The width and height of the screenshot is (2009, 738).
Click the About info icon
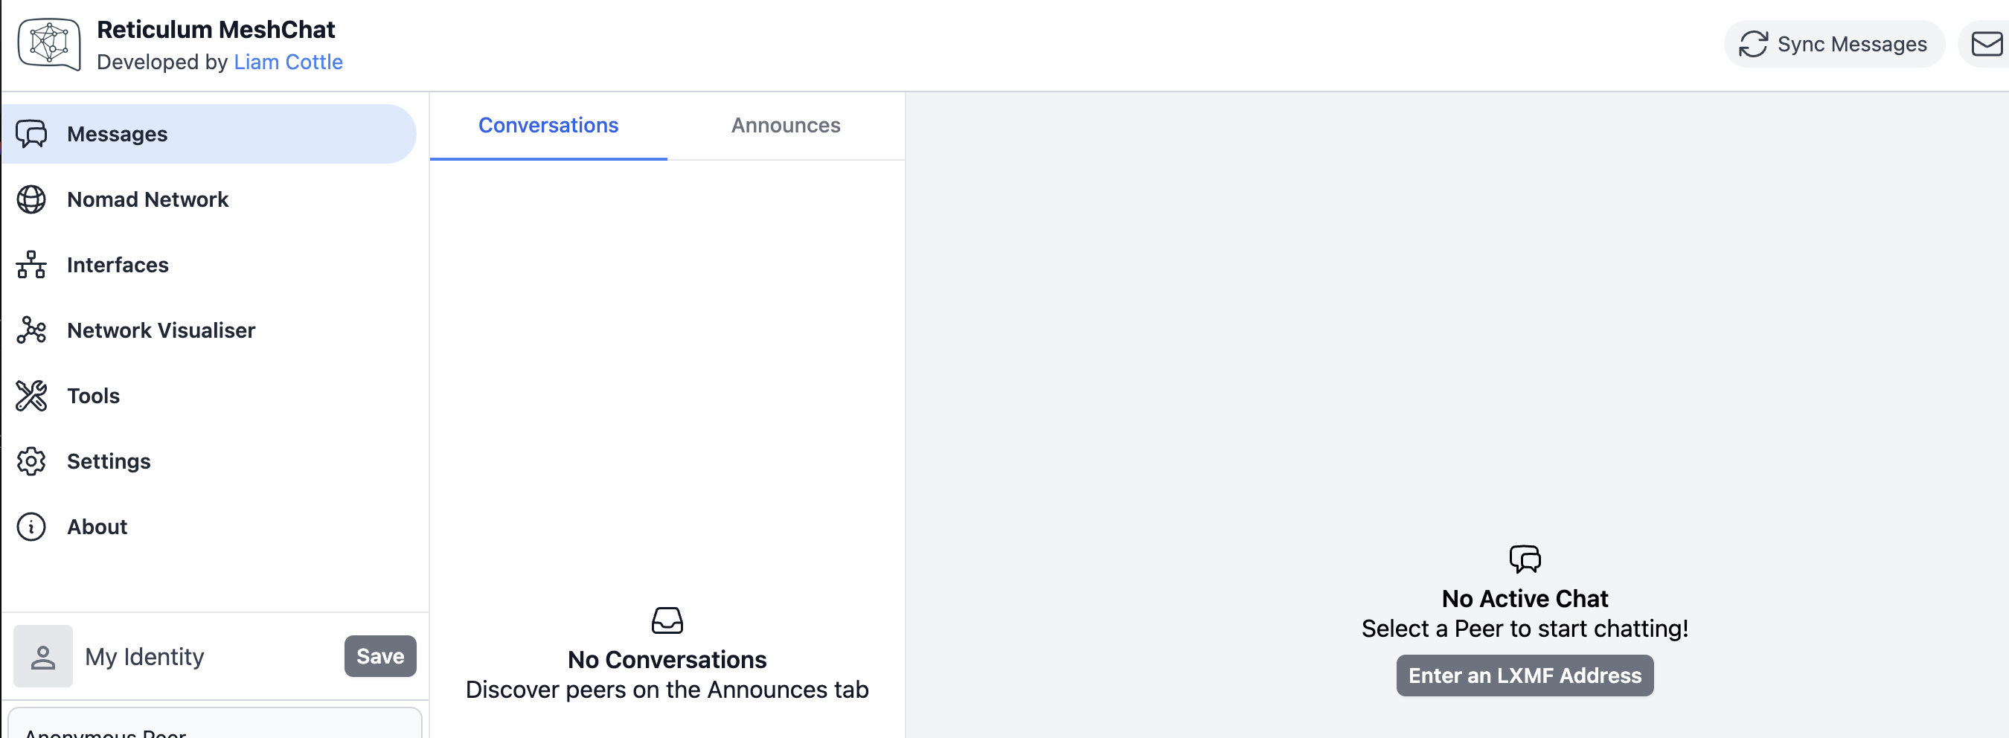(x=31, y=527)
